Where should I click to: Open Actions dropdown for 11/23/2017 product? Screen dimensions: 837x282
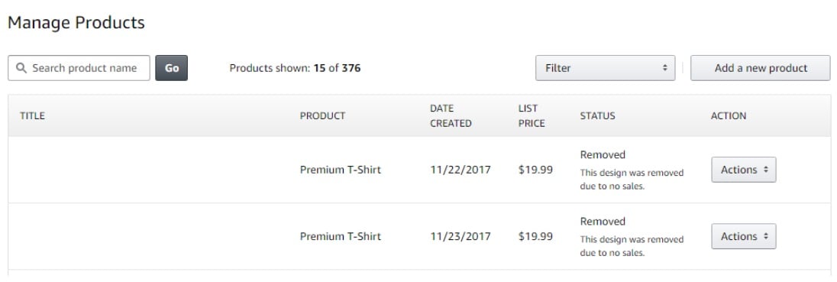(744, 237)
